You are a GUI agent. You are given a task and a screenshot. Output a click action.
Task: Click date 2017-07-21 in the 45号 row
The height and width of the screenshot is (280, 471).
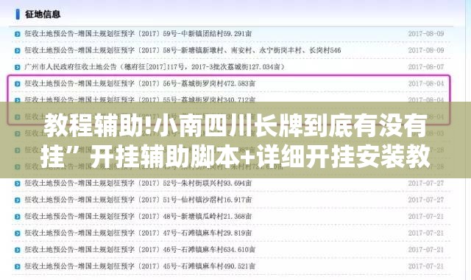426,266
